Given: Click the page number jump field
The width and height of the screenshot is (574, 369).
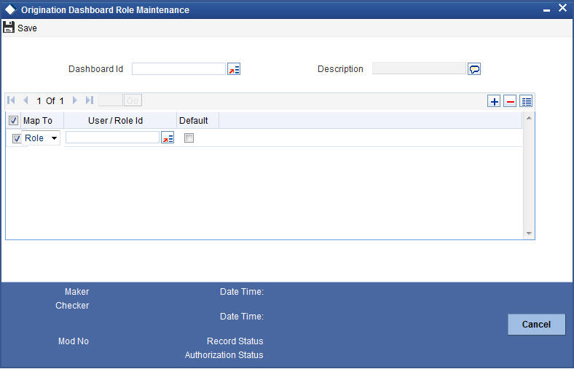Looking at the screenshot, I should [x=111, y=100].
